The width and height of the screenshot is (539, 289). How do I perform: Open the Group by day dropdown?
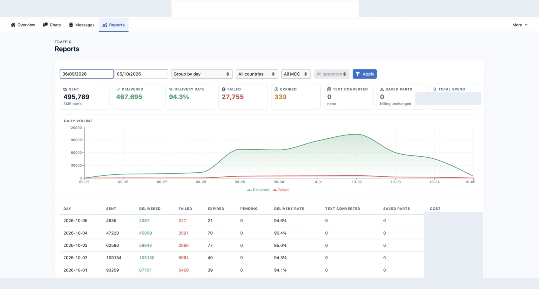[x=201, y=74]
